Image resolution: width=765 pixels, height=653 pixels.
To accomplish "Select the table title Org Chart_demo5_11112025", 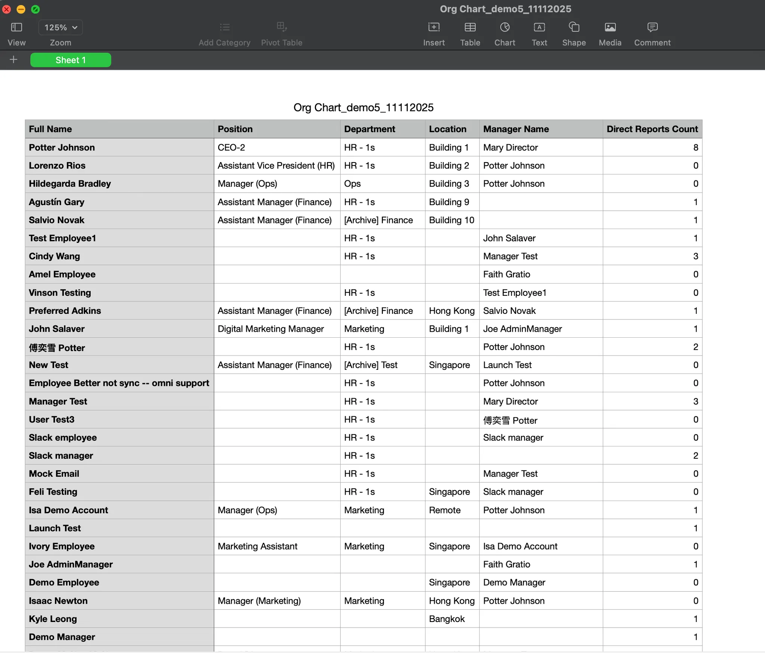I will 363,108.
